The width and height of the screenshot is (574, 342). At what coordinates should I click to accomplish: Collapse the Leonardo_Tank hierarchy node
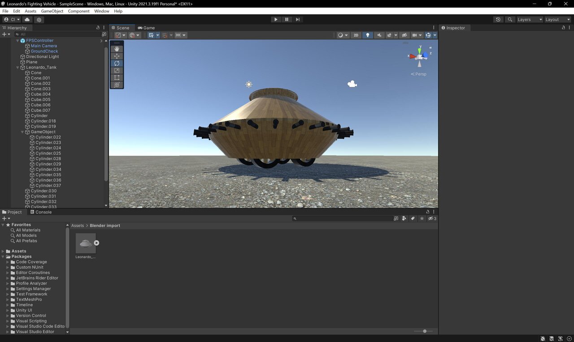(x=18, y=68)
